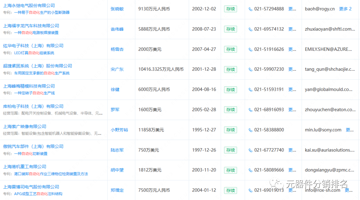Open company 上海索广映像有限公司
360x200 pixels.
(25, 126)
